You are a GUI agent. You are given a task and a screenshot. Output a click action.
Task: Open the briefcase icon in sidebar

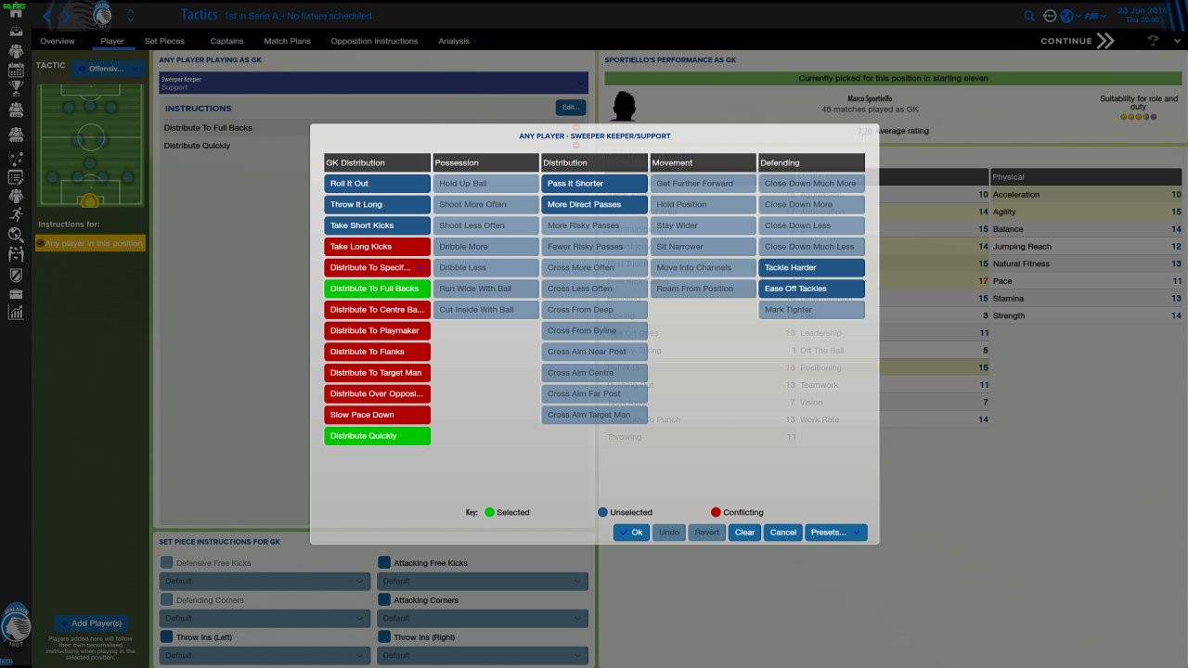coord(16,294)
